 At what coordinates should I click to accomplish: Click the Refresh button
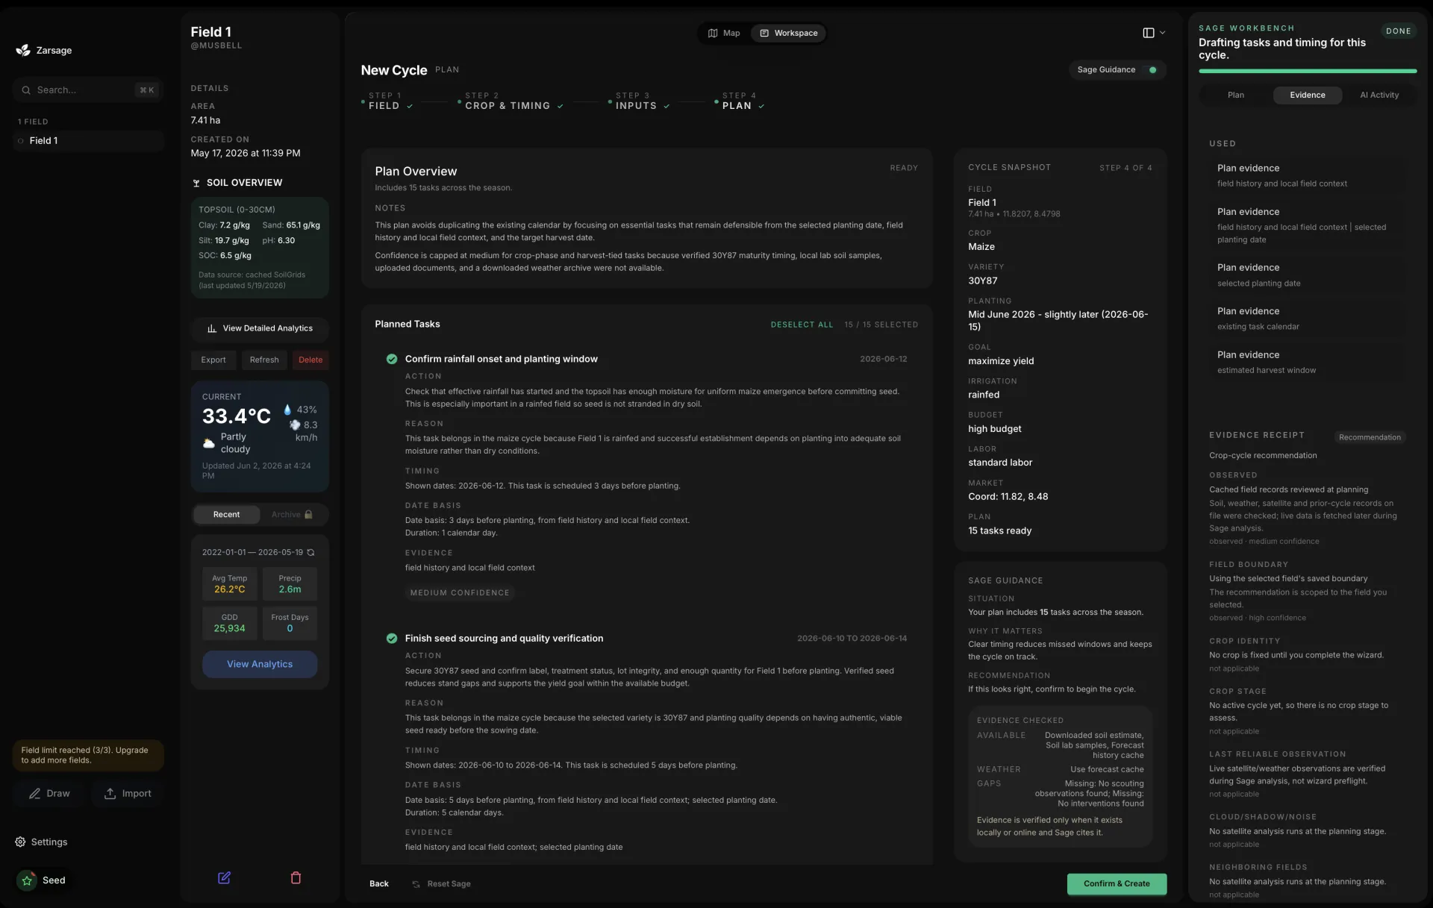pos(264,360)
